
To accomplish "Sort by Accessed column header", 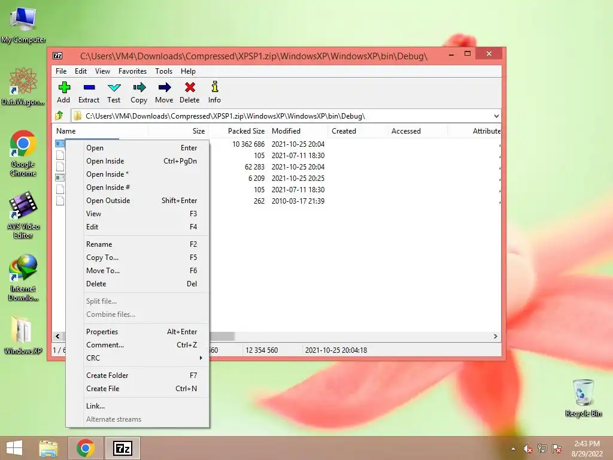I will [x=417, y=131].
